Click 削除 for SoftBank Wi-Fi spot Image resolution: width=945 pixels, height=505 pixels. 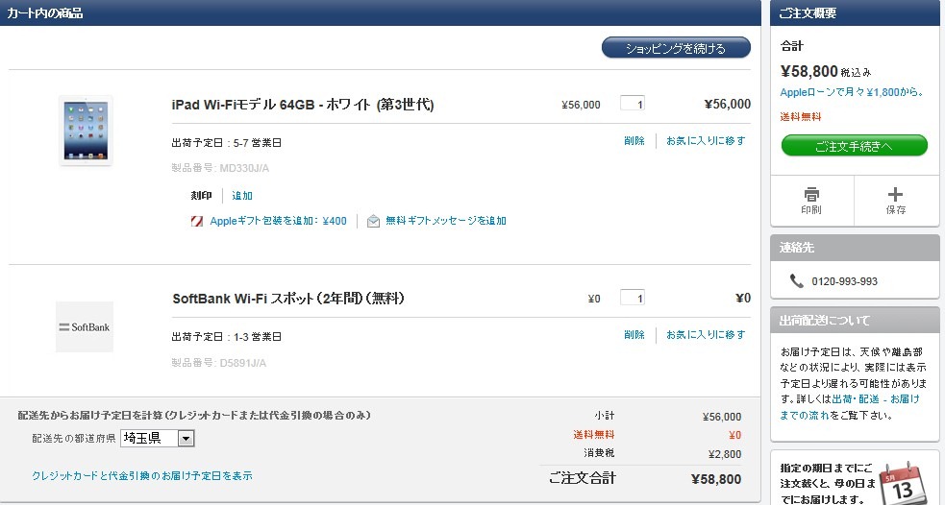634,334
